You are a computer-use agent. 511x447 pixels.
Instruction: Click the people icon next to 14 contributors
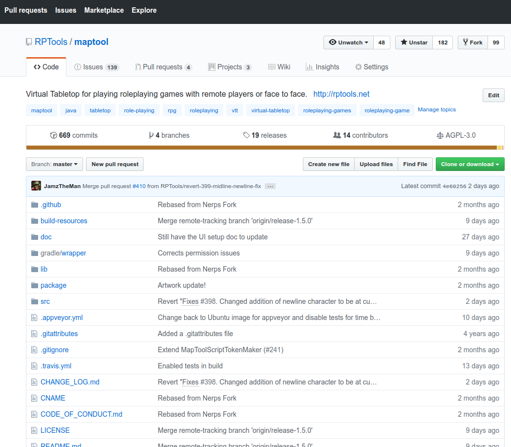(337, 135)
